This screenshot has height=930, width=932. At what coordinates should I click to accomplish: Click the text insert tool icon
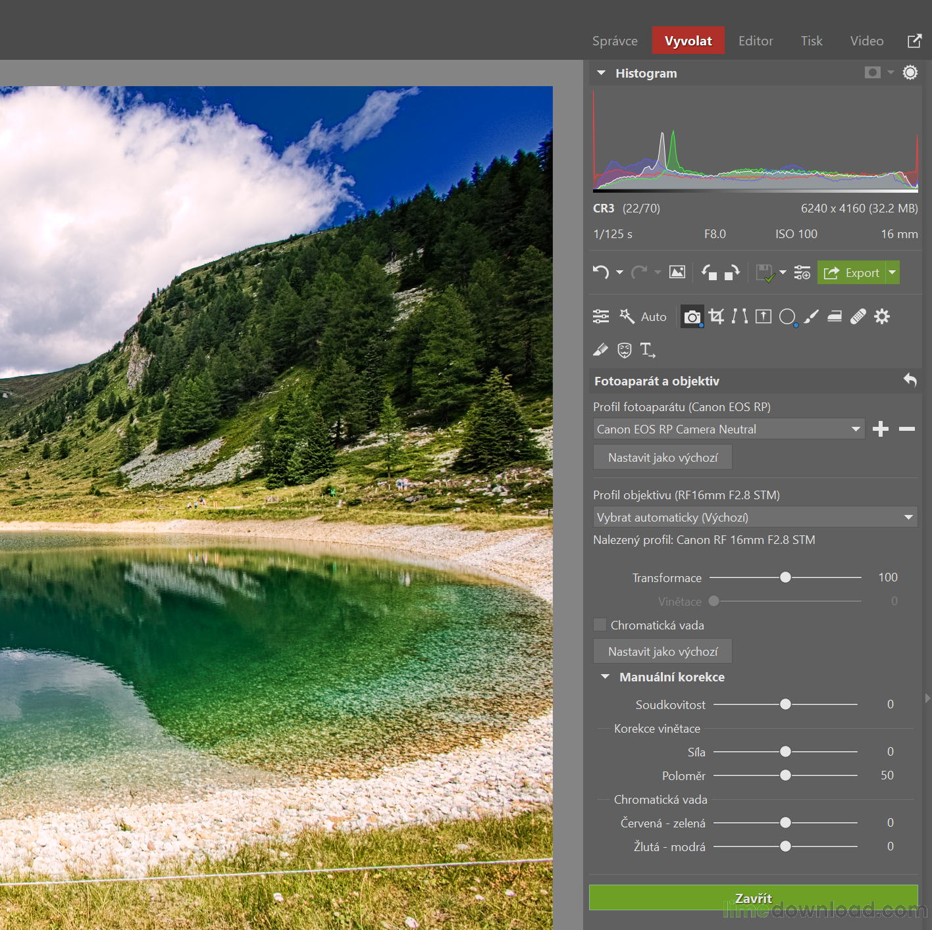(648, 350)
